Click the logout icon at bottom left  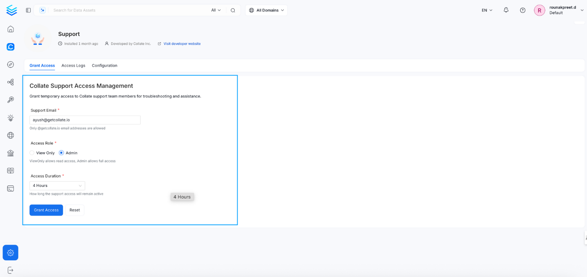(10, 270)
